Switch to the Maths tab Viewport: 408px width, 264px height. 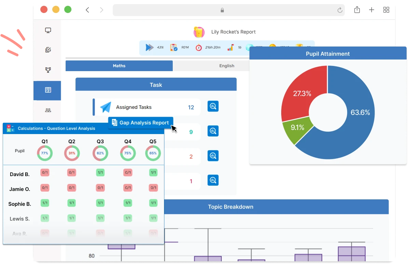pos(119,66)
